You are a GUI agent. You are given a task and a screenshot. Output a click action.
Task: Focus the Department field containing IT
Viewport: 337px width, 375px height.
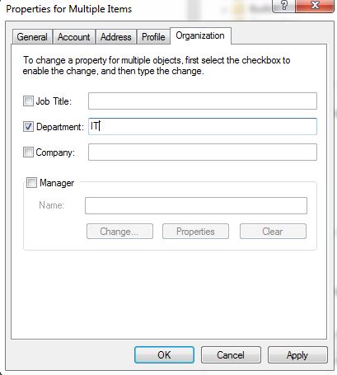pos(203,126)
